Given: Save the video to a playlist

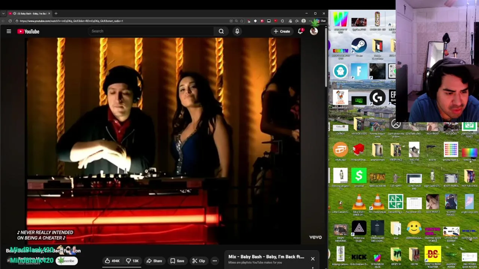Looking at the screenshot, I should [177, 261].
